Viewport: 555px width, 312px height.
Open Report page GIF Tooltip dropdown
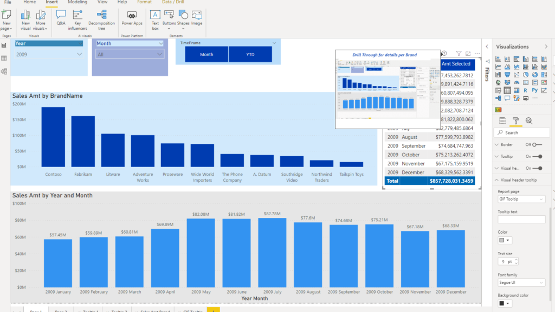521,199
